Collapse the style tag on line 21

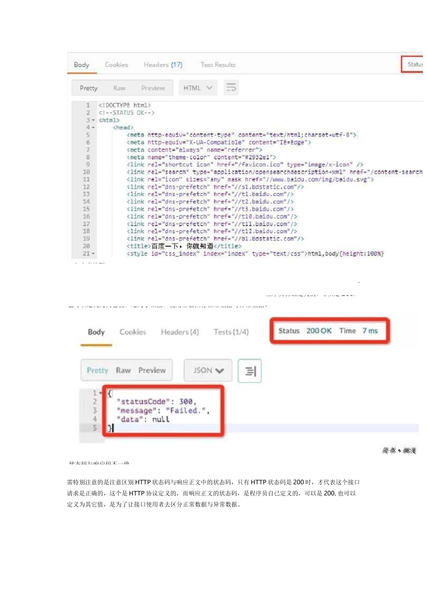click(x=93, y=254)
